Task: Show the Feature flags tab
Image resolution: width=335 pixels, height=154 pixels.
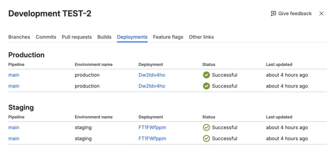Action: click(x=168, y=37)
